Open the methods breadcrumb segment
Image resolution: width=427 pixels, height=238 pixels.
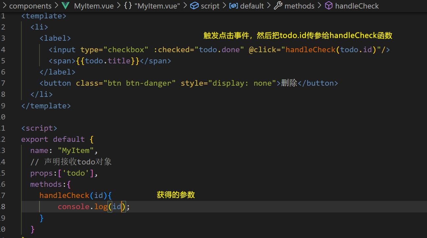pos(299,6)
